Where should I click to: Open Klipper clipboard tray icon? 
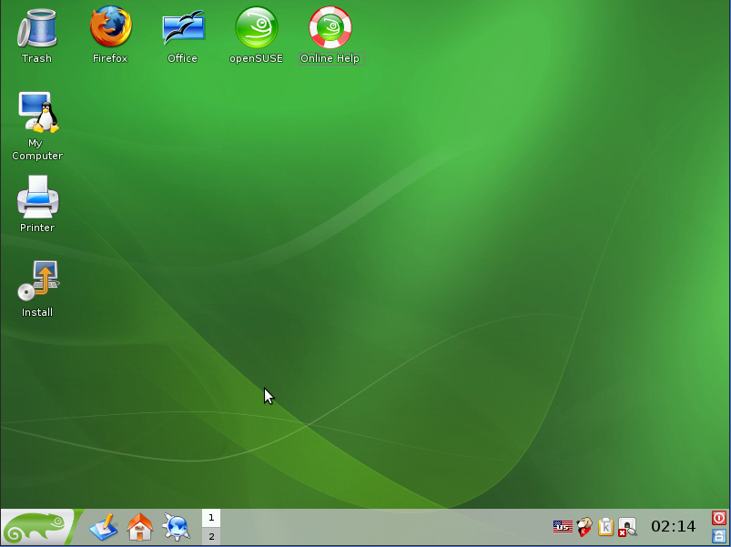(605, 527)
